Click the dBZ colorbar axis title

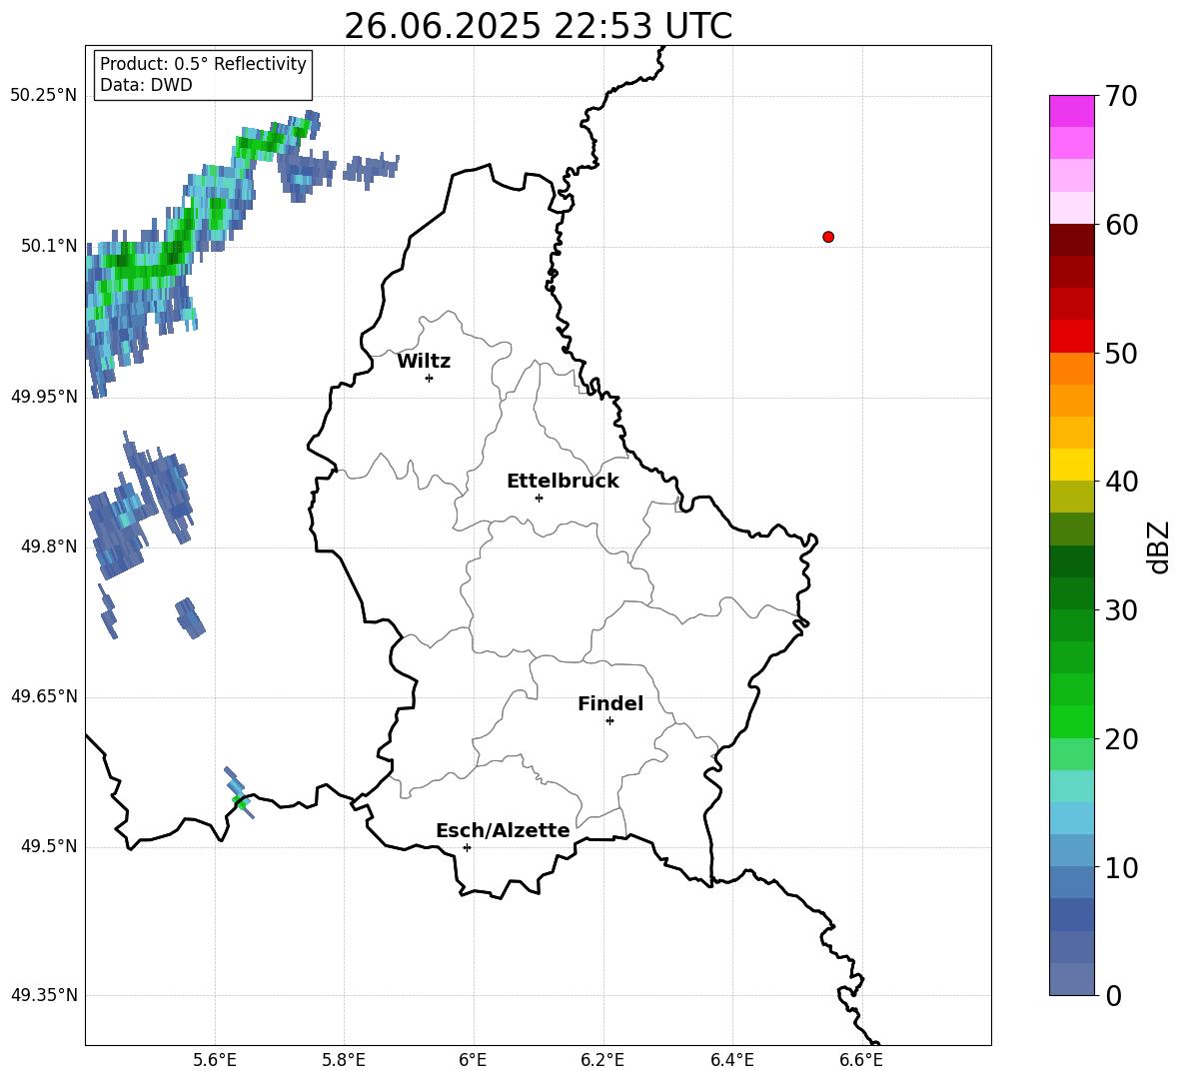[x=1158, y=546]
